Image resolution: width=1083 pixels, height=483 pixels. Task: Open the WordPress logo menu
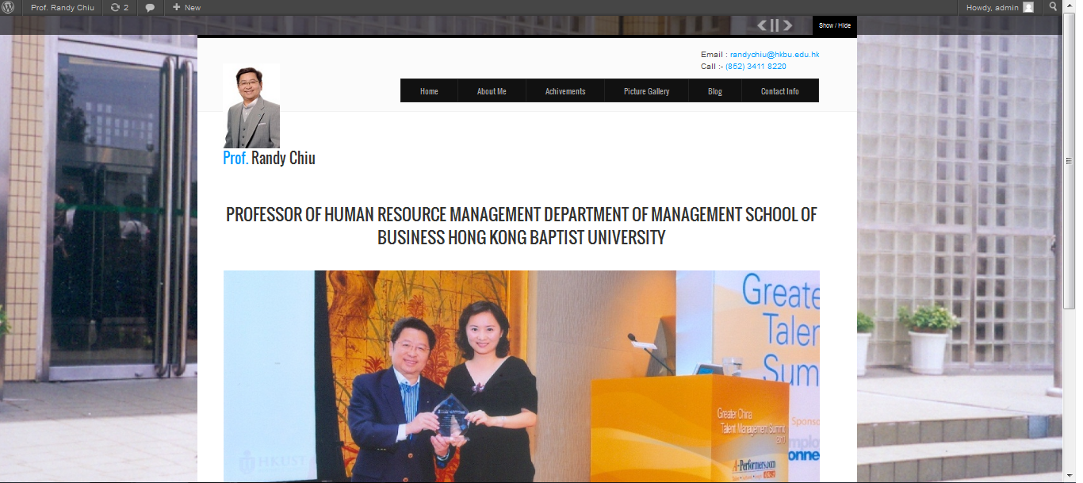click(x=8, y=7)
